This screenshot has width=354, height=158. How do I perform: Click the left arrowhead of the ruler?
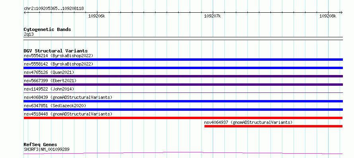pos(25,12)
